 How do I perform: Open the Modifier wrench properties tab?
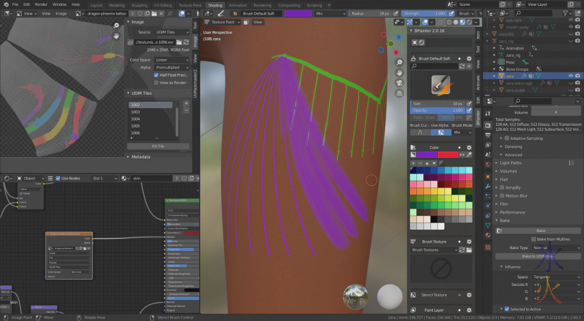488,186
